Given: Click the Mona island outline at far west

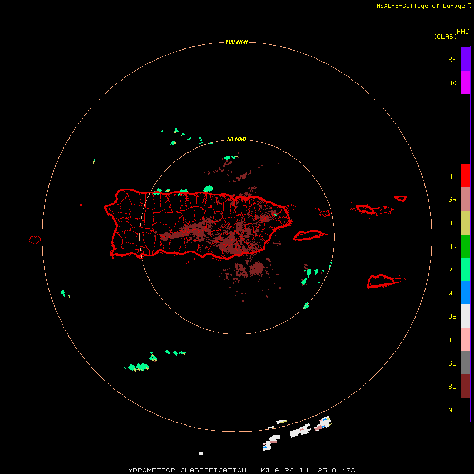Looking at the screenshot, I should coord(35,240).
